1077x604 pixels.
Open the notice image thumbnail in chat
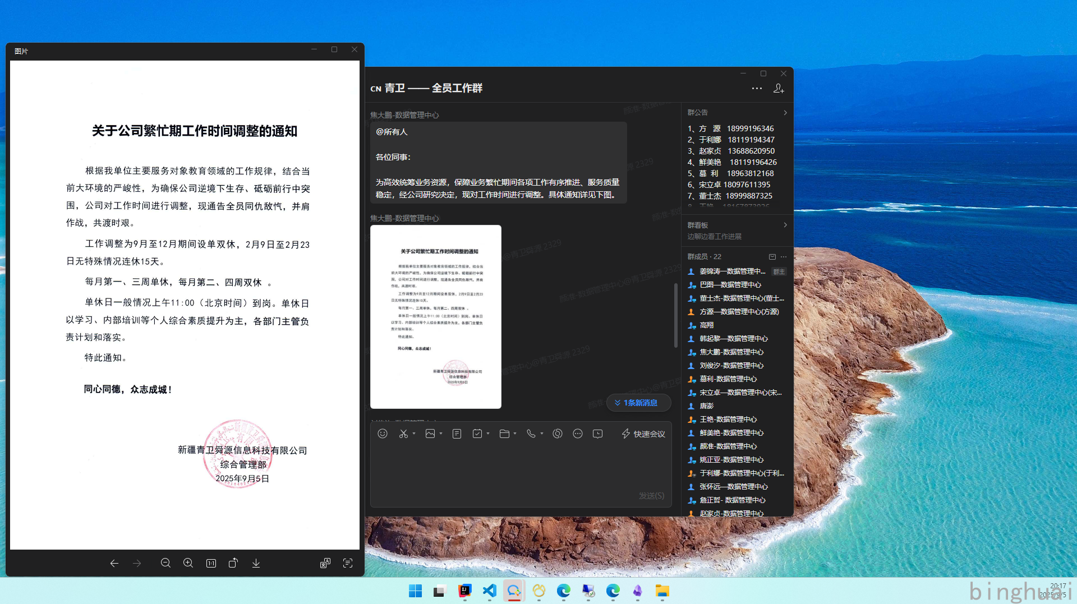pos(436,316)
